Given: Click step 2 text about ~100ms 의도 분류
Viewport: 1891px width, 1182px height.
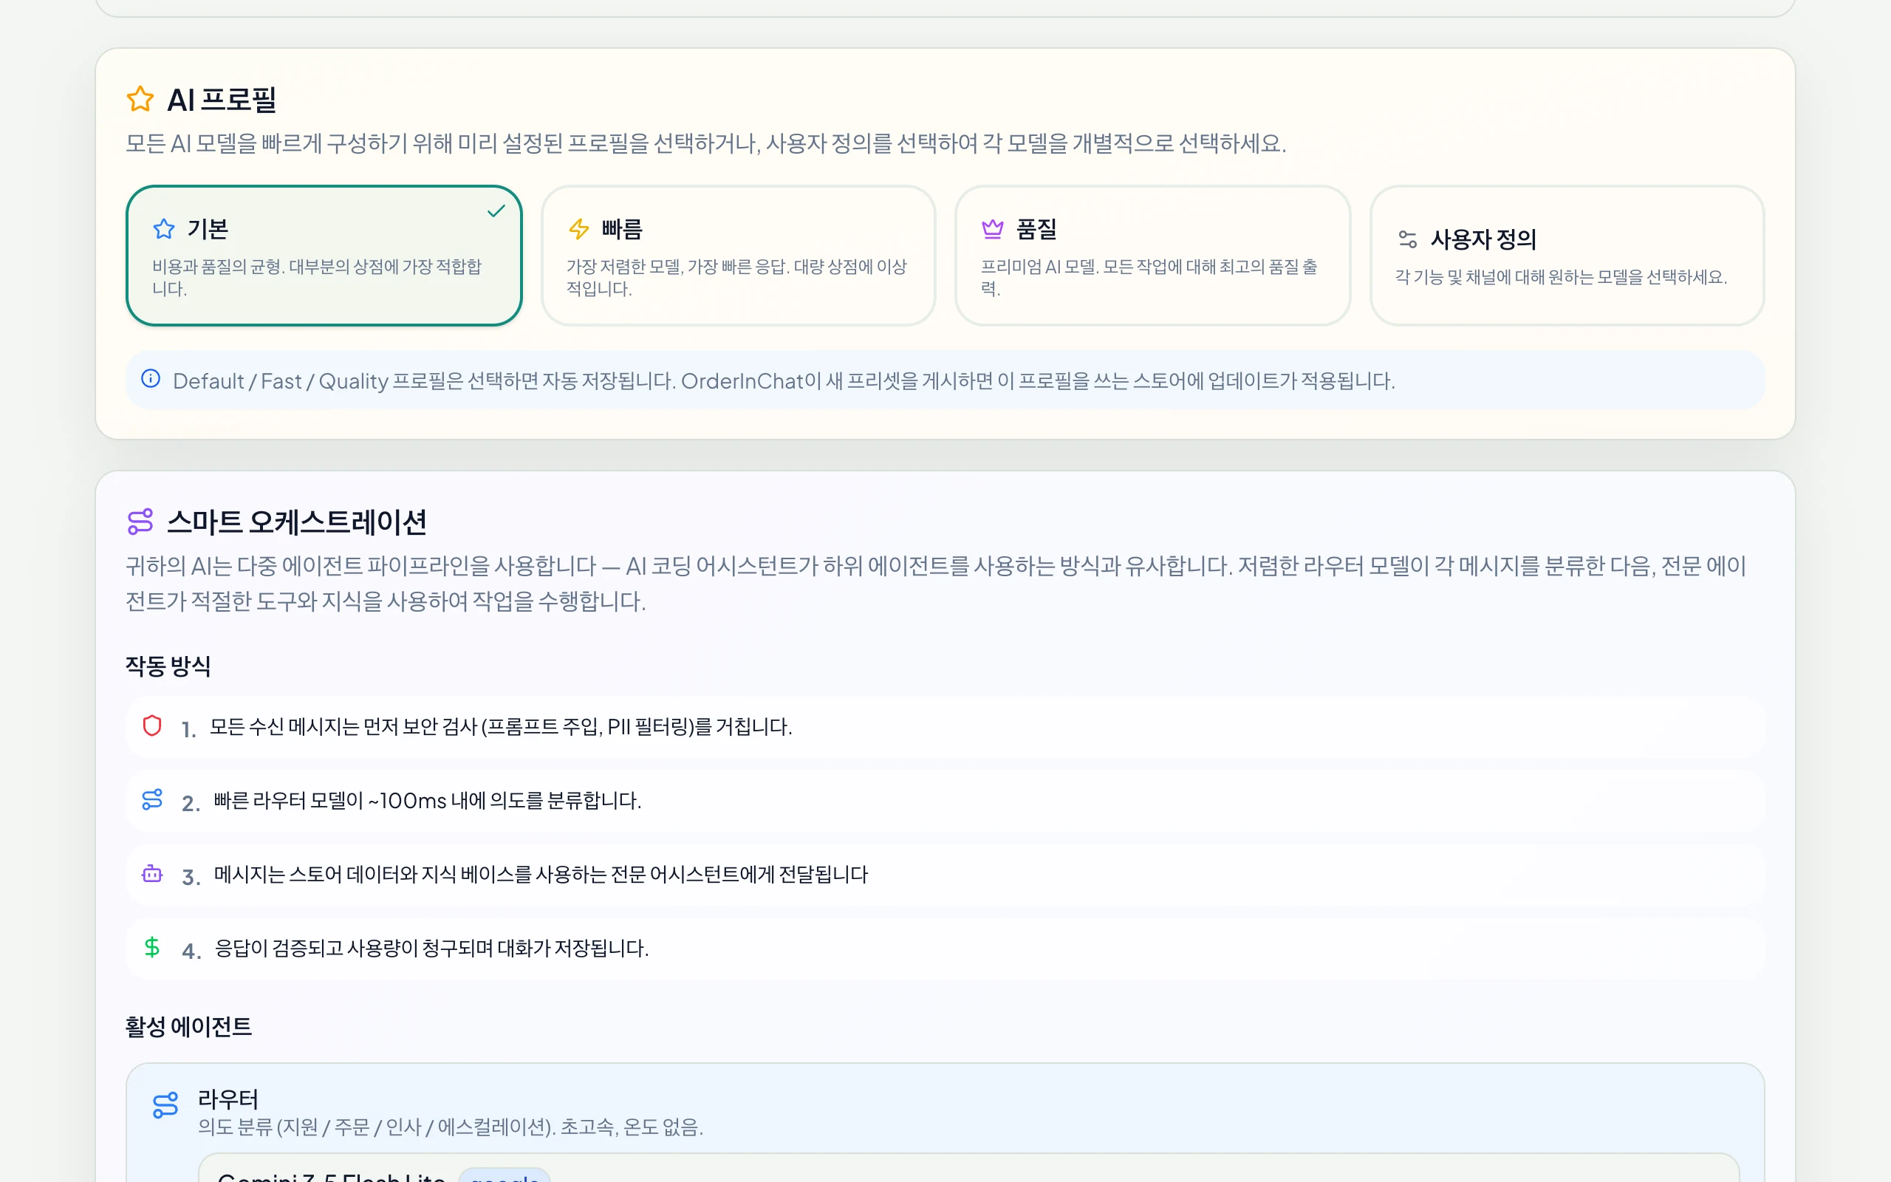Looking at the screenshot, I should [x=428, y=802].
